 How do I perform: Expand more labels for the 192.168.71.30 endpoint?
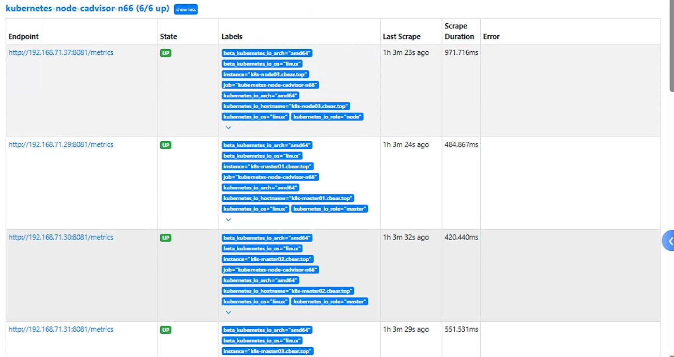[228, 313]
